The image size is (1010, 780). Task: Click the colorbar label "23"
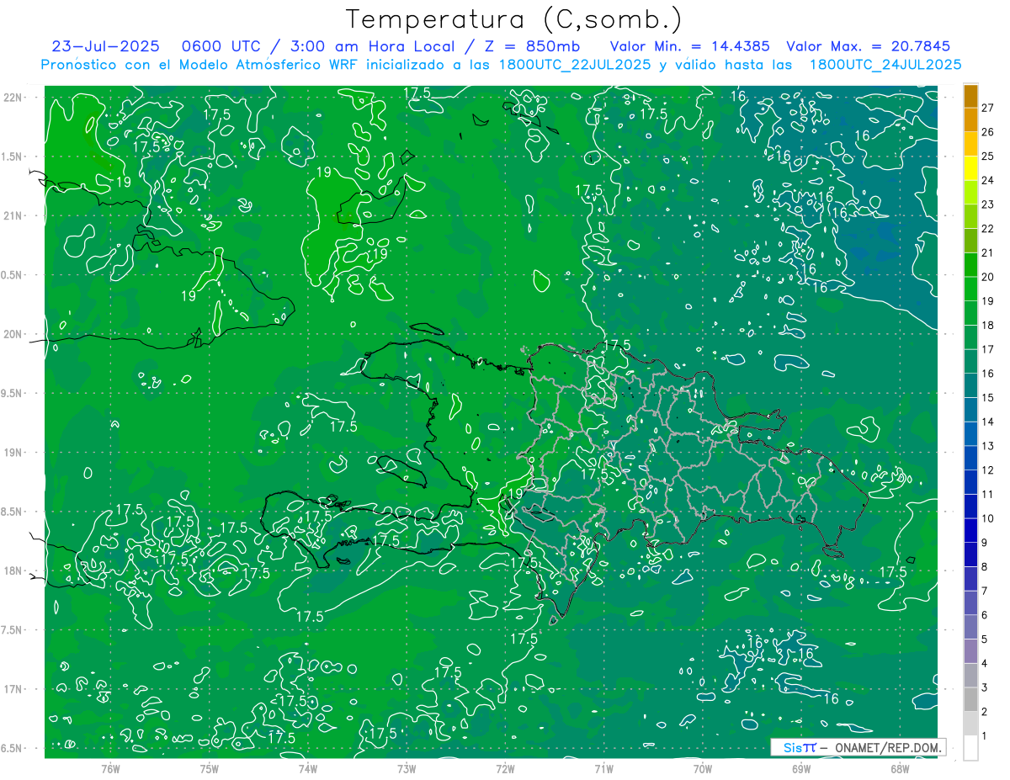coord(988,204)
